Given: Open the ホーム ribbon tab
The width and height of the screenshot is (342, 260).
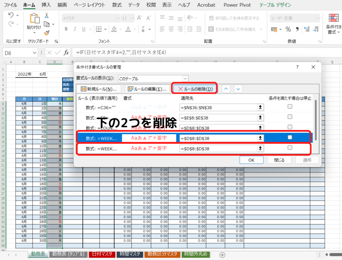Looking at the screenshot, I should click(x=29, y=5).
